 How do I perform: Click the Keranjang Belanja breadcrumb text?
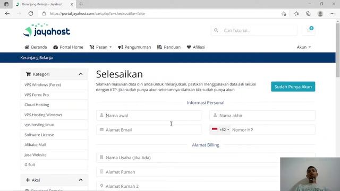click(x=37, y=58)
